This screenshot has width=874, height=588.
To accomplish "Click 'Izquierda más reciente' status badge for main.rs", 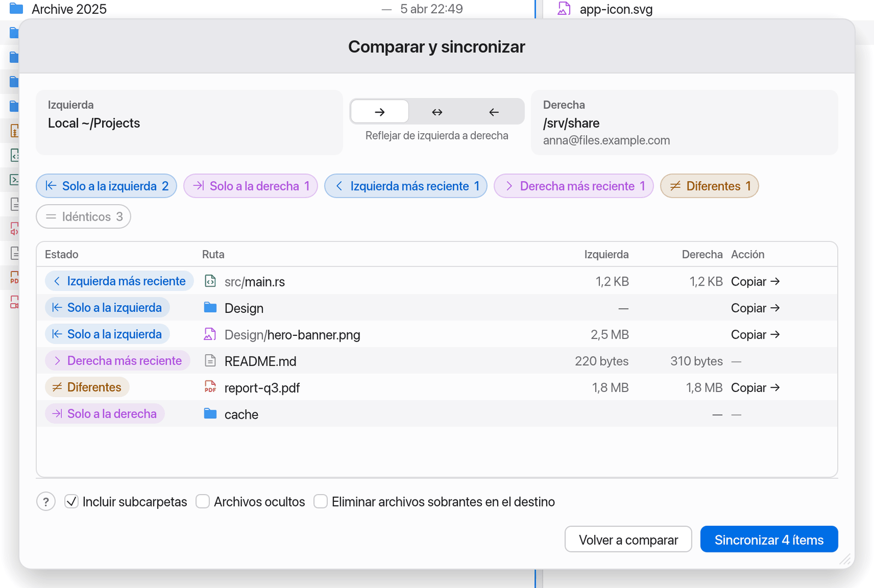I will [119, 281].
